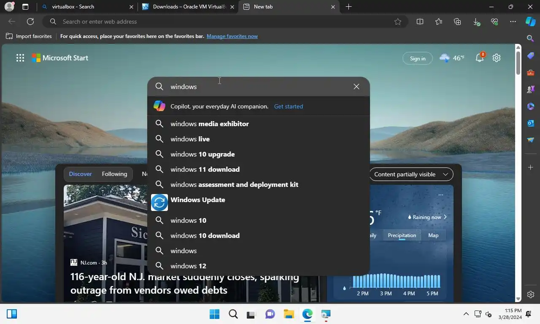Click the search magnifier in search box
This screenshot has width=540, height=324.
coord(159,86)
